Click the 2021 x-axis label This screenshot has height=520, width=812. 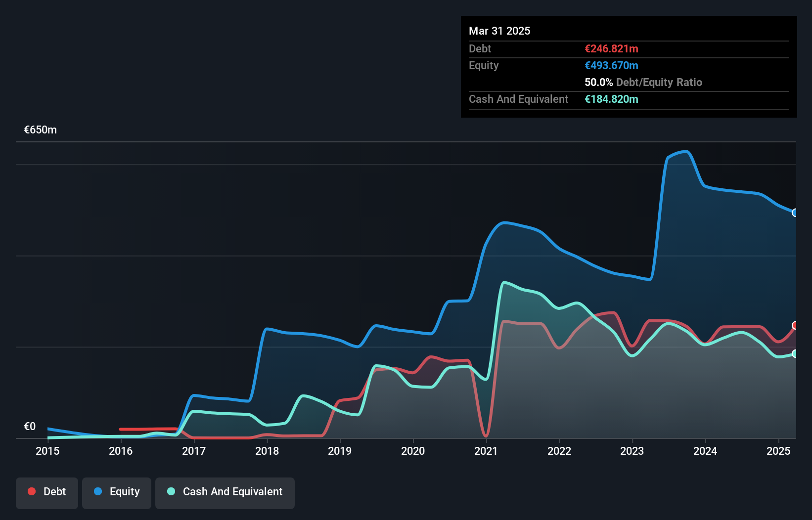486,451
